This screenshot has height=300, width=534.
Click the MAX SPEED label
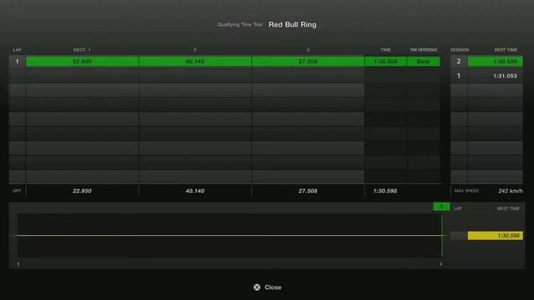466,191
